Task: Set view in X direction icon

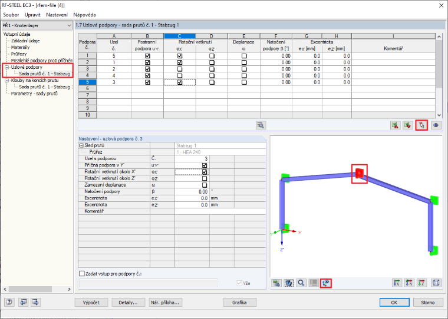Action: click(397, 283)
